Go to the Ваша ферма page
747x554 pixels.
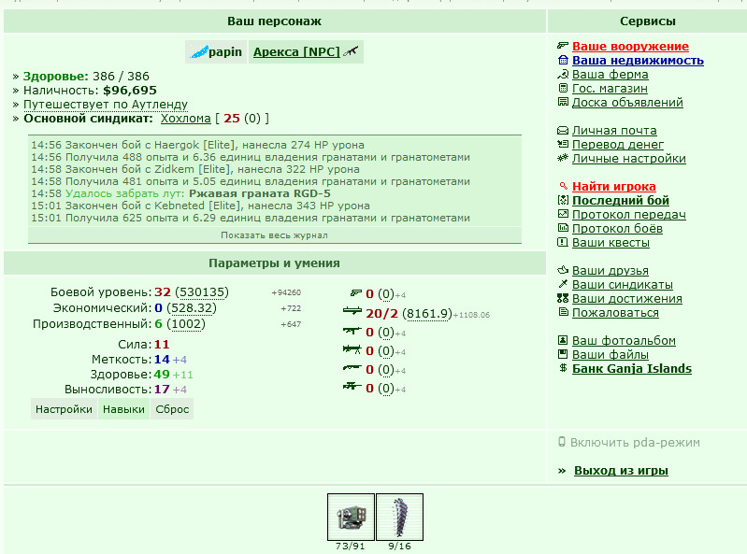[610, 74]
